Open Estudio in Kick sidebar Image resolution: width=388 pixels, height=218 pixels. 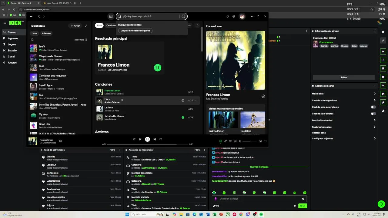click(x=12, y=51)
